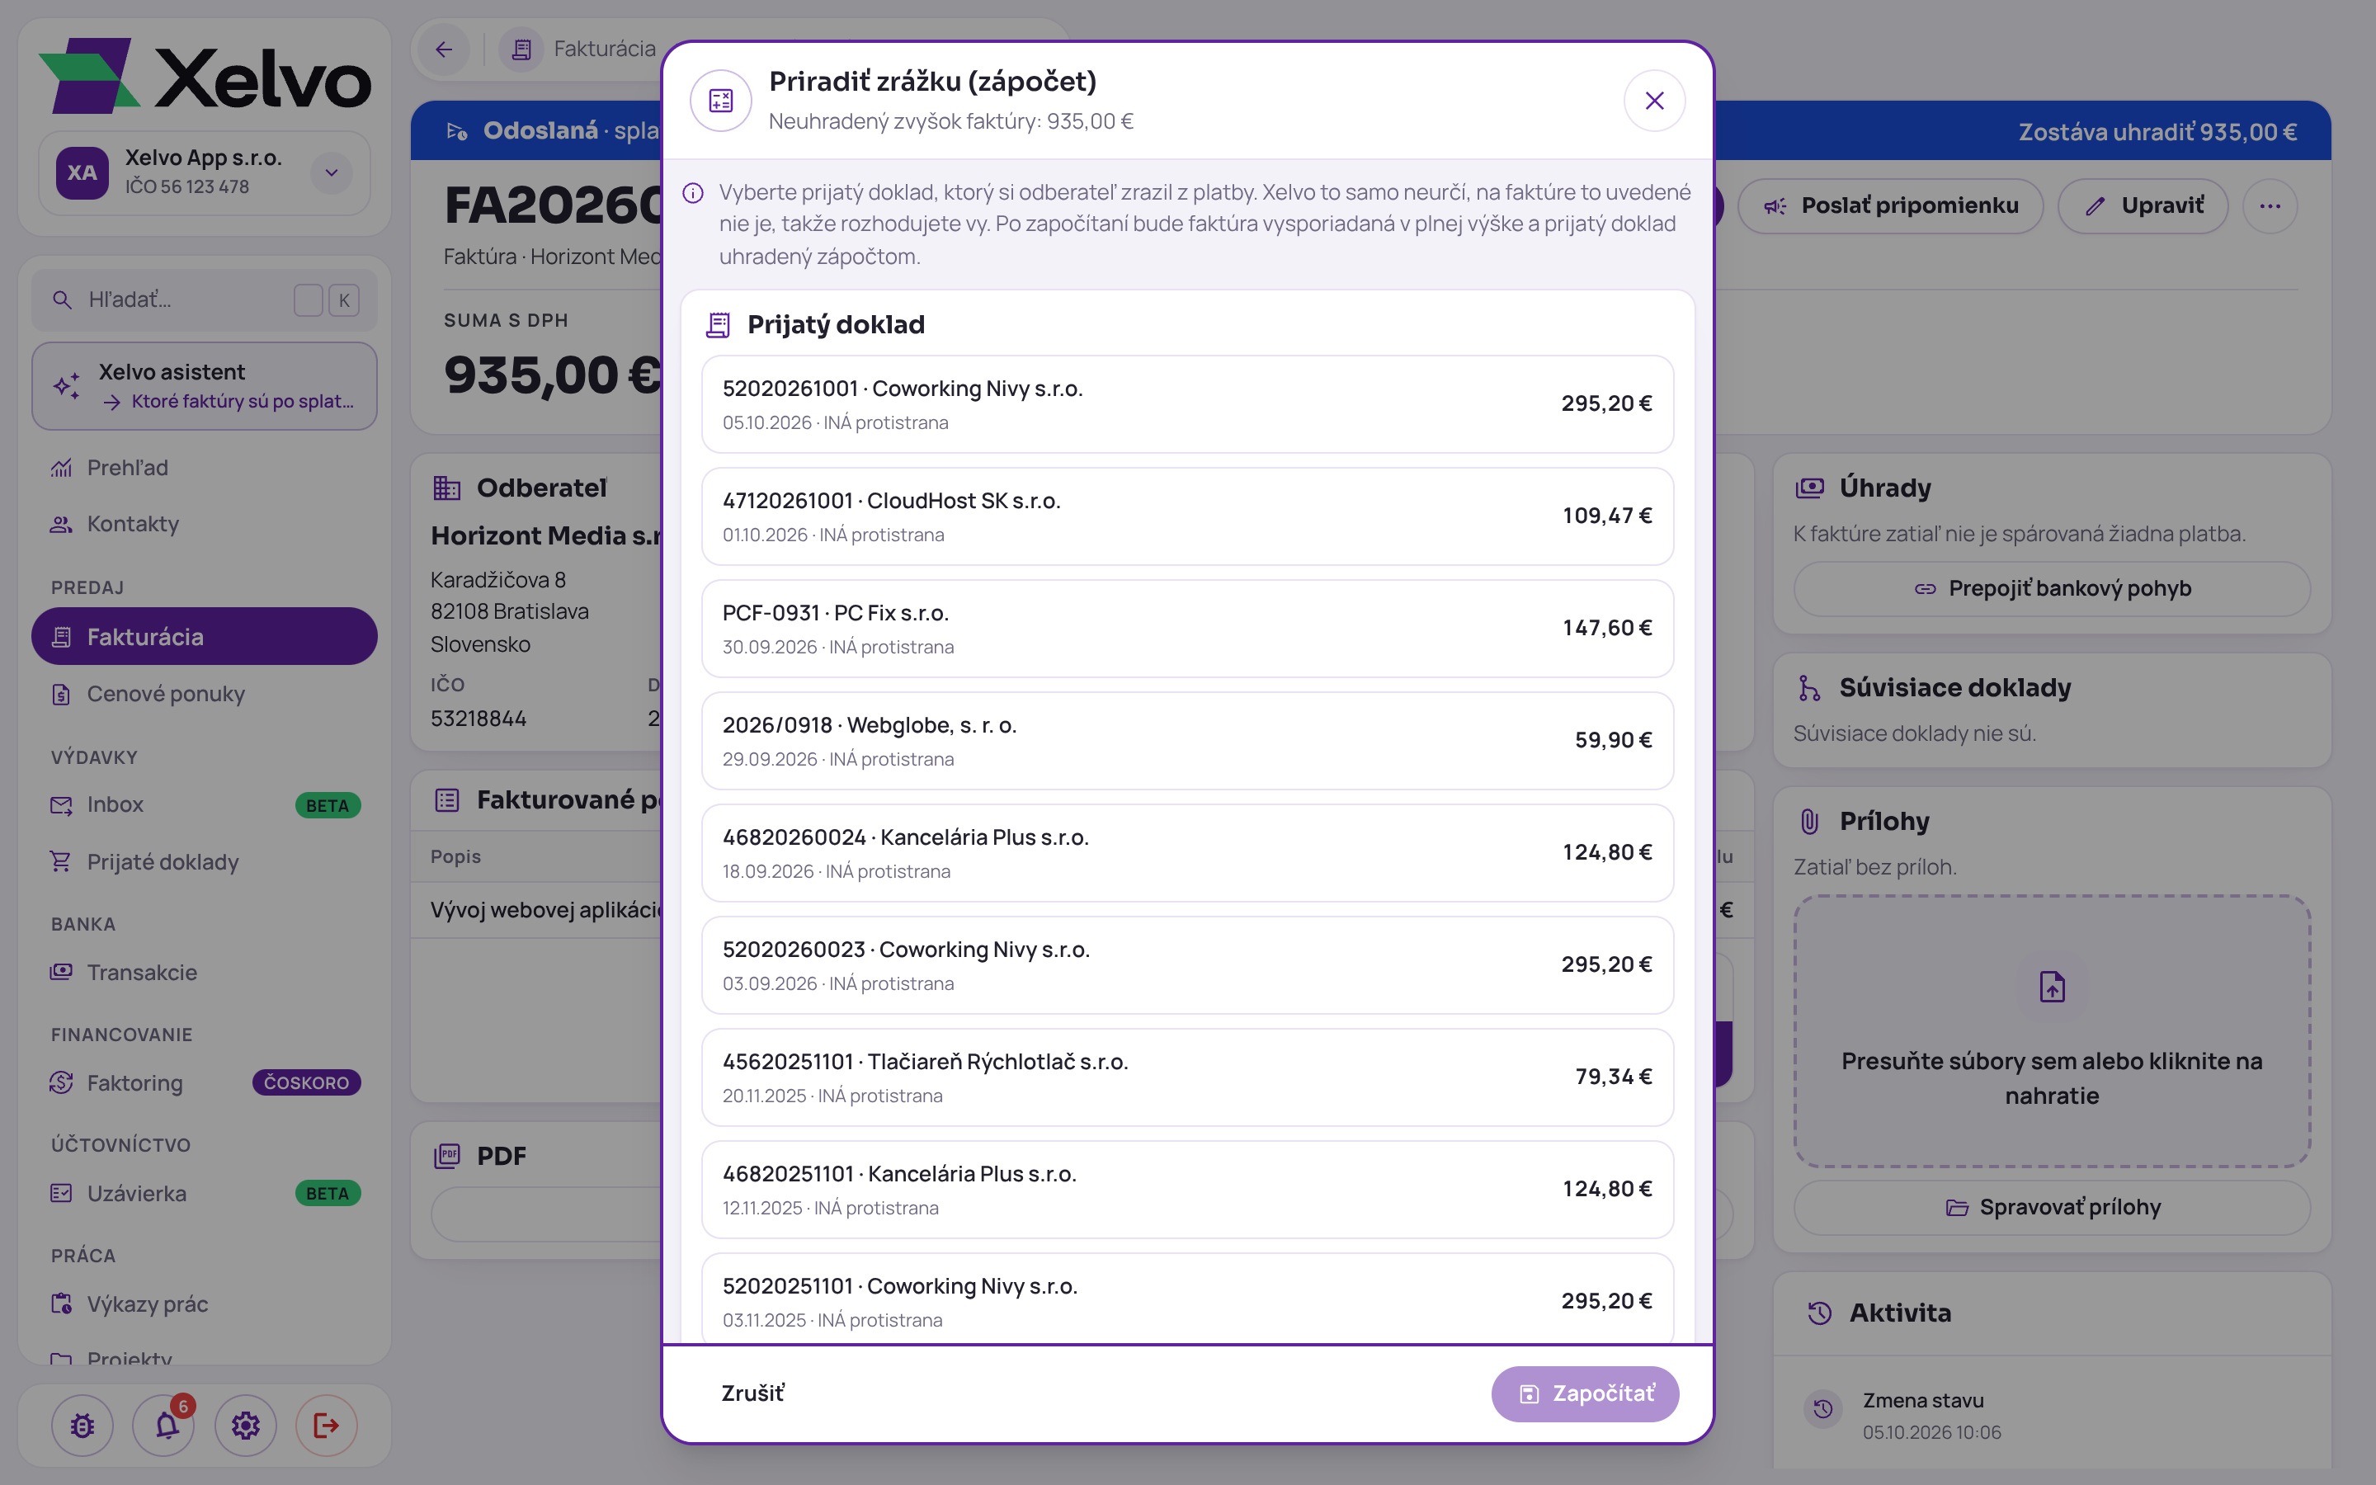Open Prijaté doklady in the sidebar

point(205,861)
